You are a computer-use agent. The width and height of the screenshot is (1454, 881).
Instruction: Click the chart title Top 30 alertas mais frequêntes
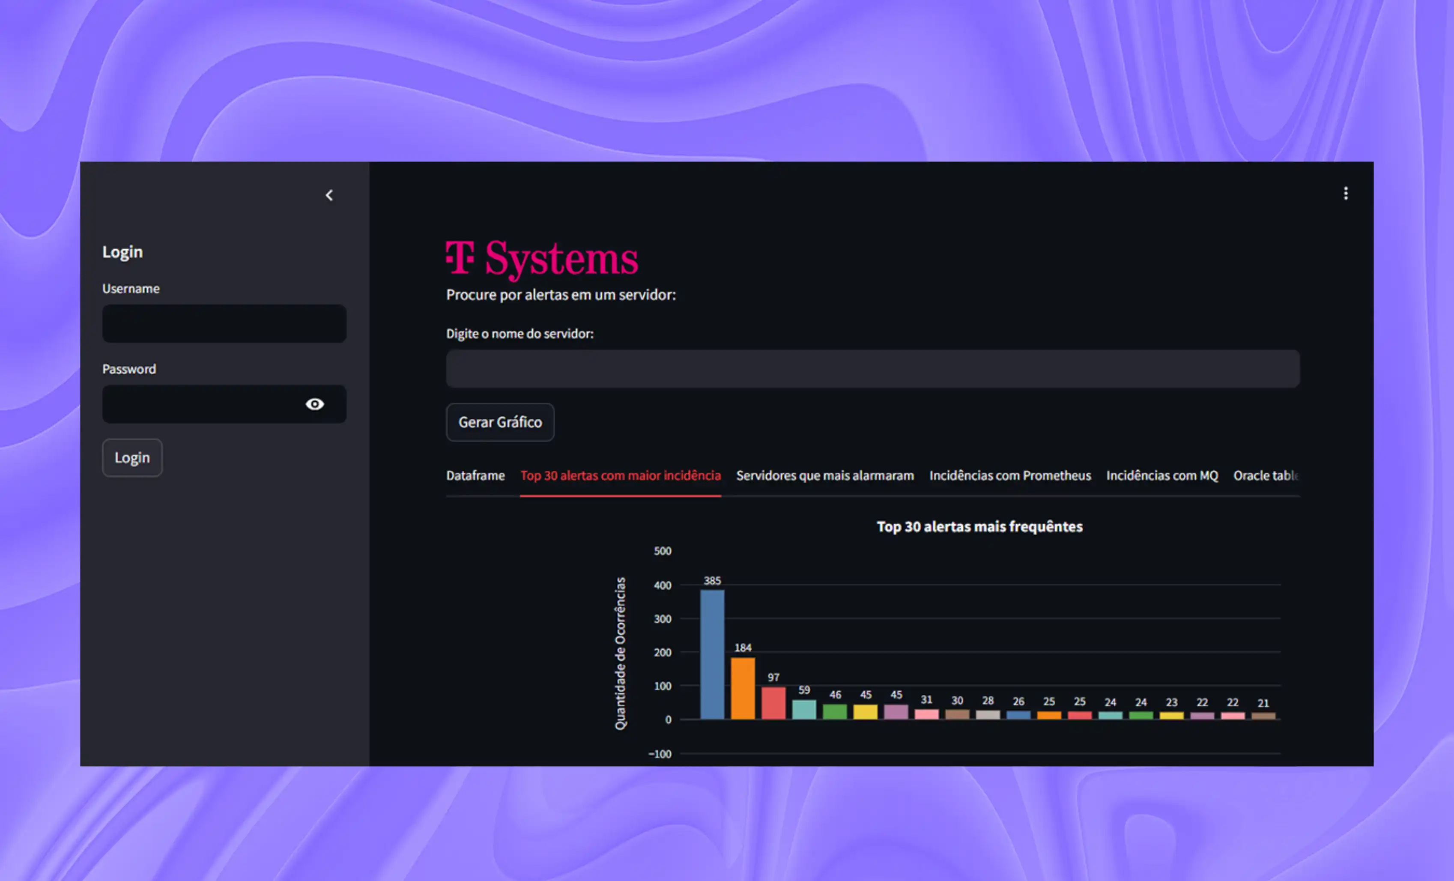979,526
